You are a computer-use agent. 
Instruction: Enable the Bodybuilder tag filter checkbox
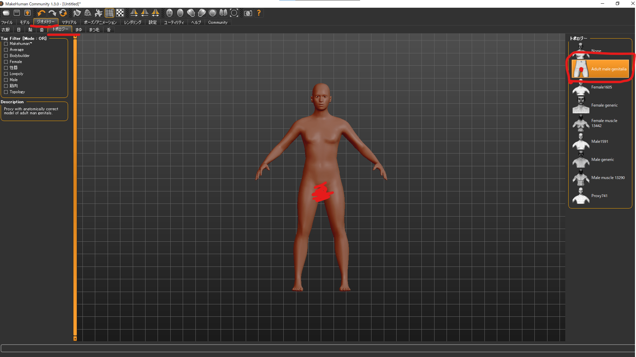coord(6,56)
